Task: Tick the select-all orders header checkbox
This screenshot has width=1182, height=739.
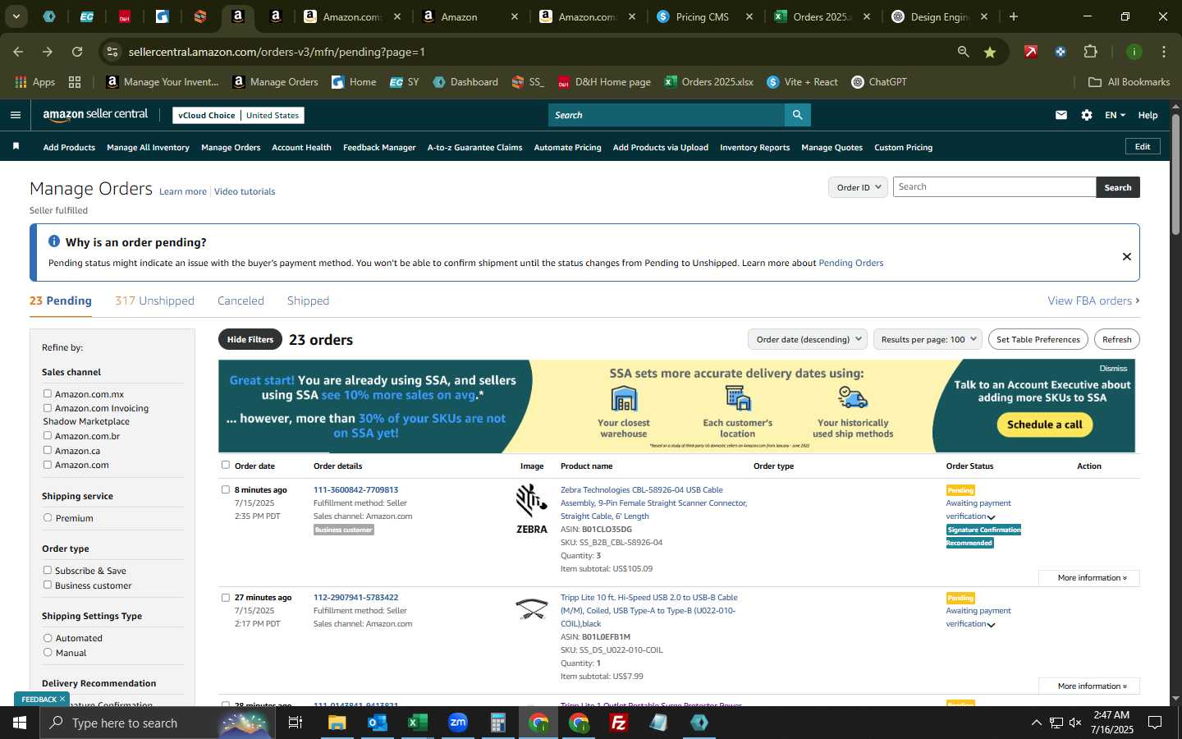Action: tap(226, 465)
